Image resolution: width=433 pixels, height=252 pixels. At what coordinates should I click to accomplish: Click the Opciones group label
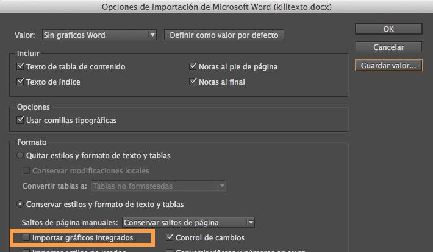[34, 107]
